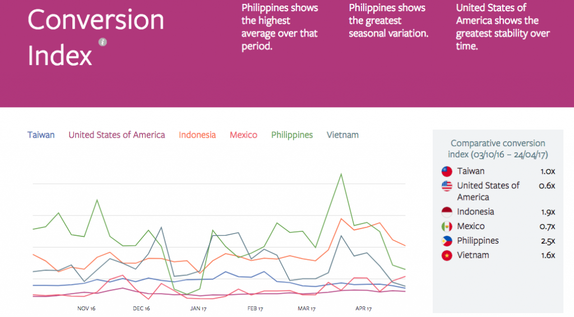Click the info icon beside Conversion Index
Screen dimensions: 574x317
(x=102, y=42)
